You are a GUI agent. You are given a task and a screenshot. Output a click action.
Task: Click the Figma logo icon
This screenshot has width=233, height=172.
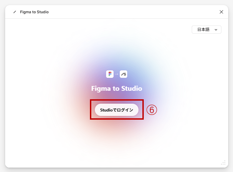tap(110, 74)
